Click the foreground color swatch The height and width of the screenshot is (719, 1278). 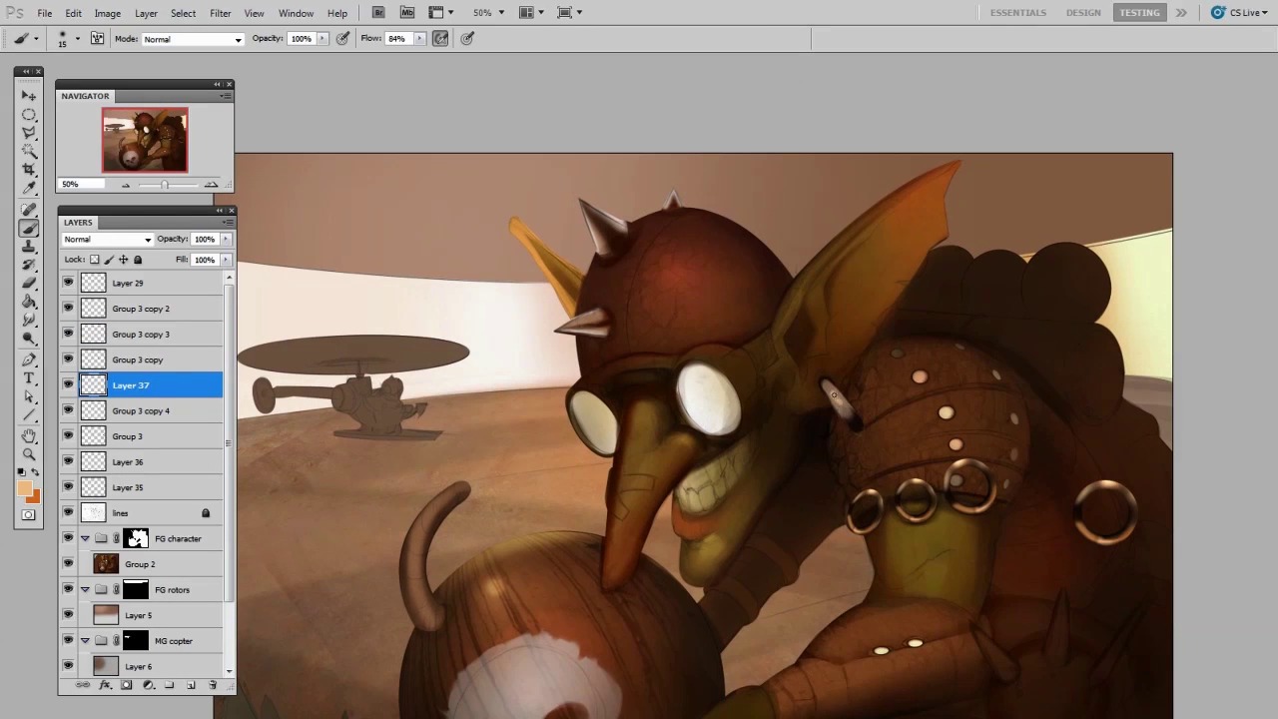pos(25,487)
